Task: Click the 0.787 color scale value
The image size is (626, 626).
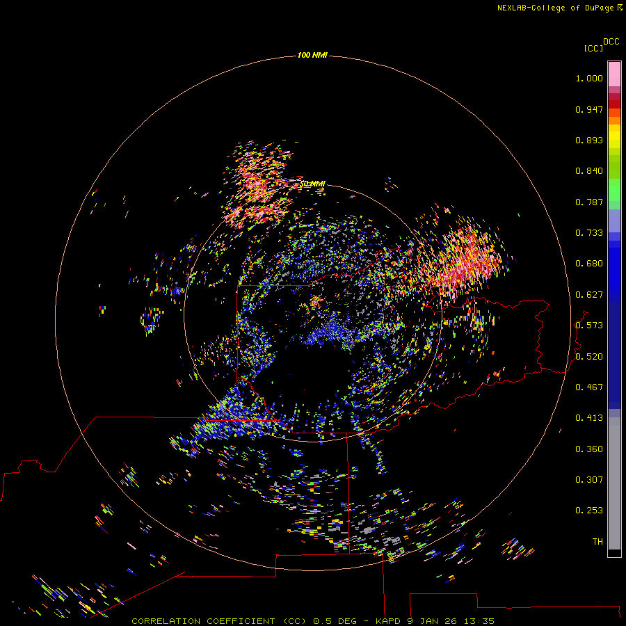Action: (589, 202)
